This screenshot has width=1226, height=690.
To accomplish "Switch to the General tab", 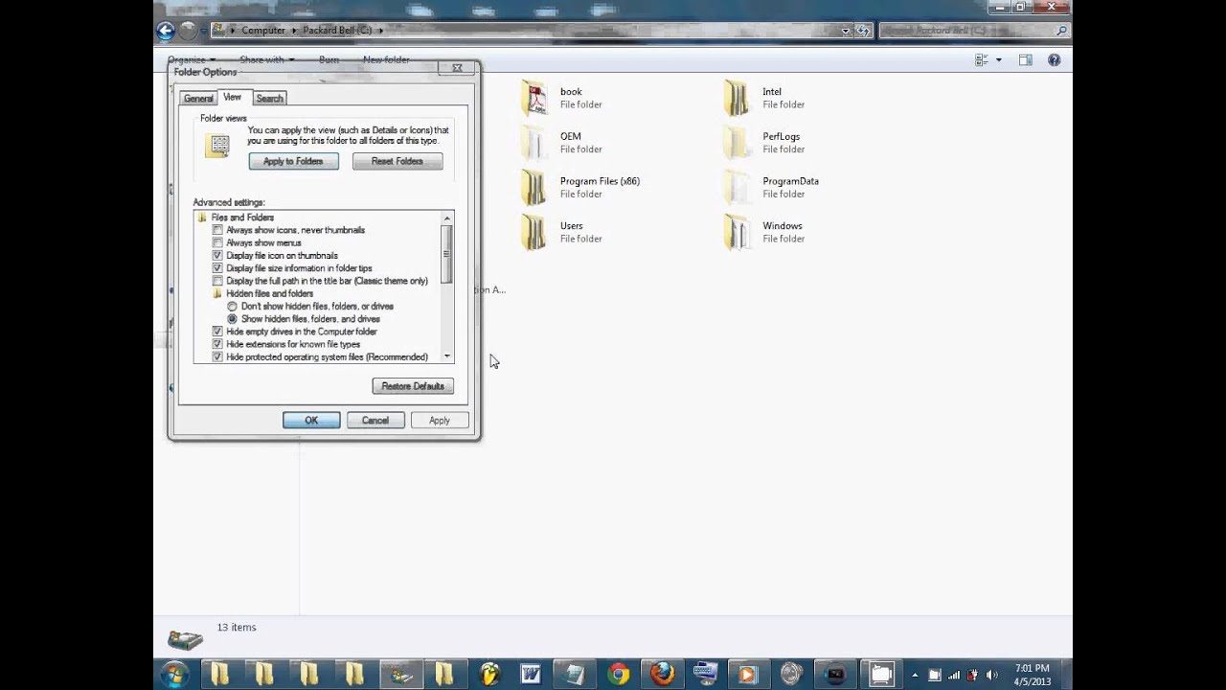I will pyautogui.click(x=197, y=98).
